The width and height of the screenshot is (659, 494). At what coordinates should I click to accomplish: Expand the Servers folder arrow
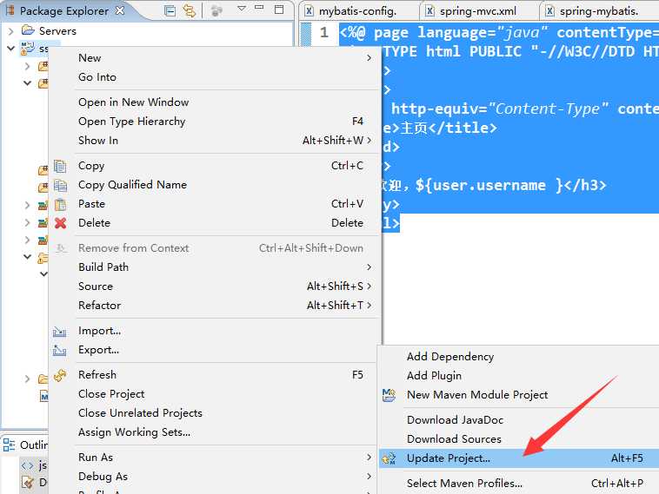(x=11, y=31)
